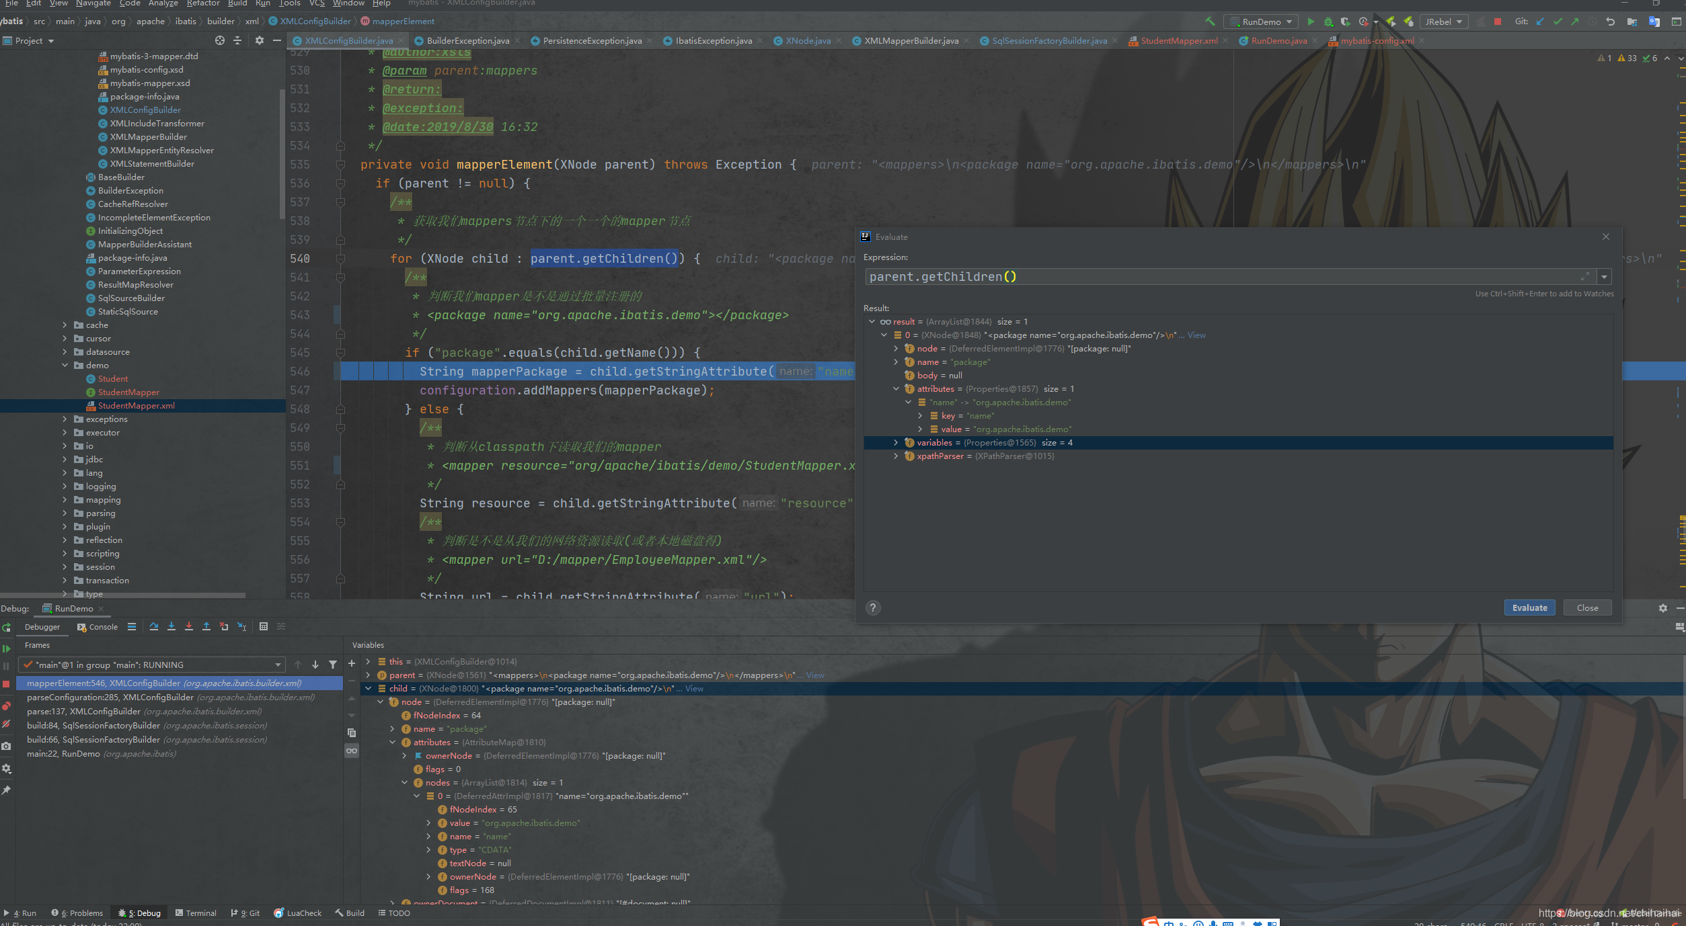
Task: Open the Refactor menu
Action: pyautogui.click(x=203, y=3)
